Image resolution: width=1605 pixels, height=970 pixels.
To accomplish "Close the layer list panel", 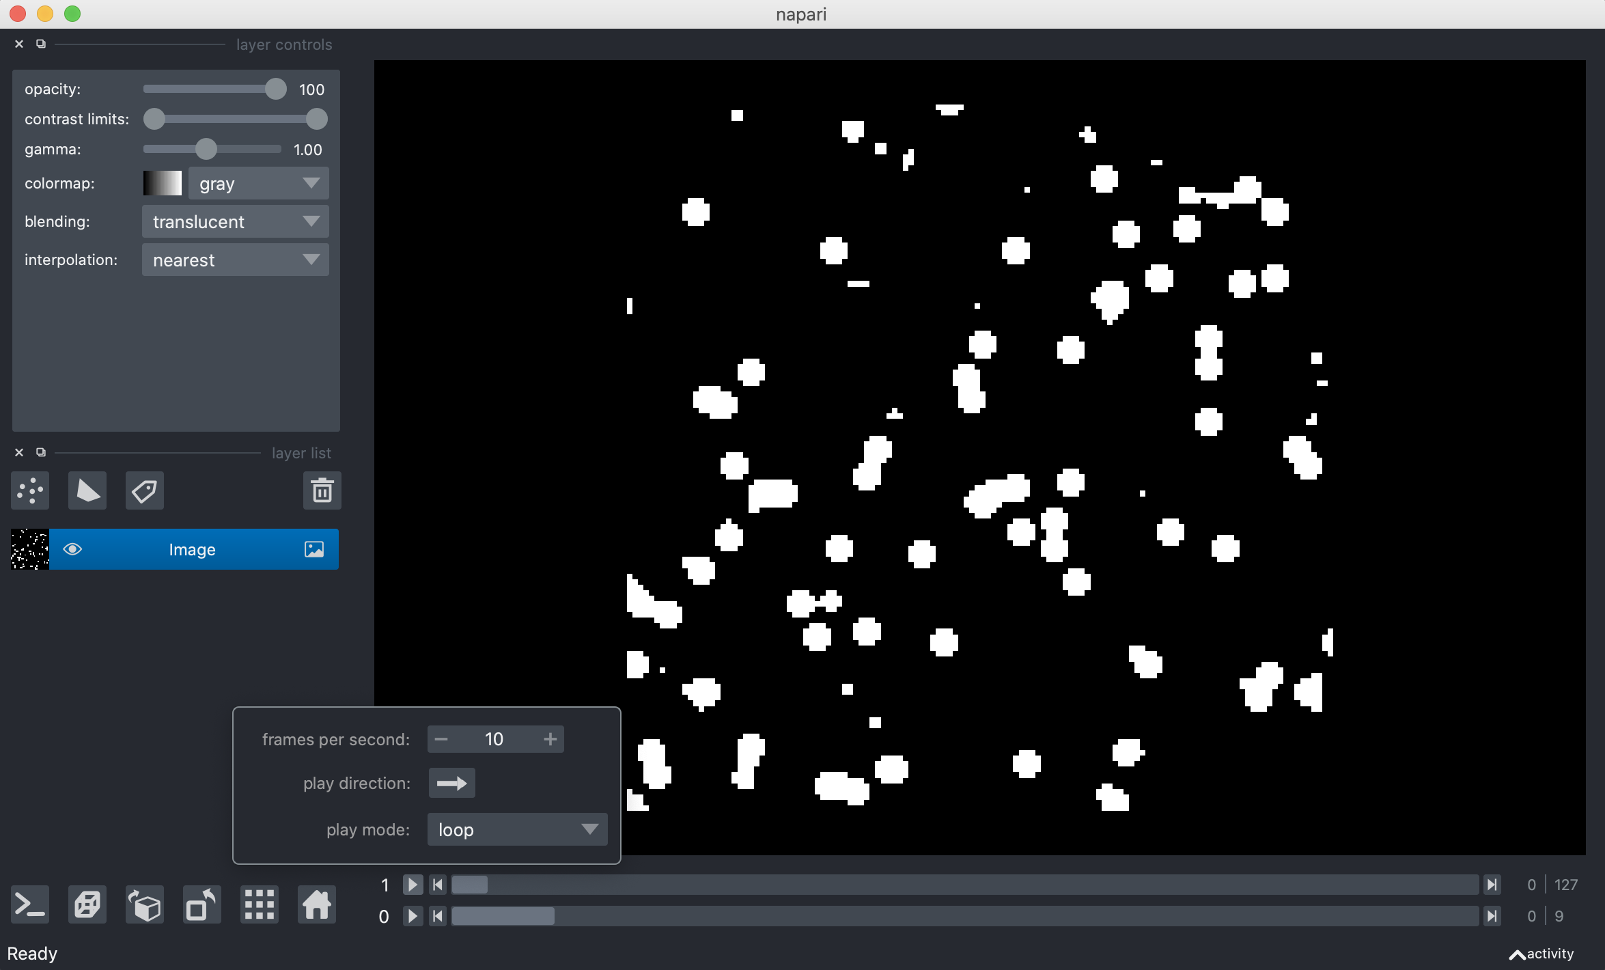I will pos(19,453).
